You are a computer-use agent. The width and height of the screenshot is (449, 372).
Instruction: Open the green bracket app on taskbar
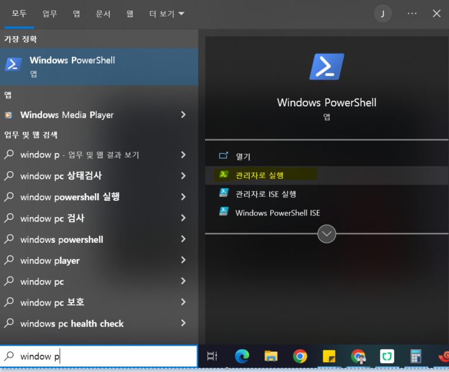(387, 356)
